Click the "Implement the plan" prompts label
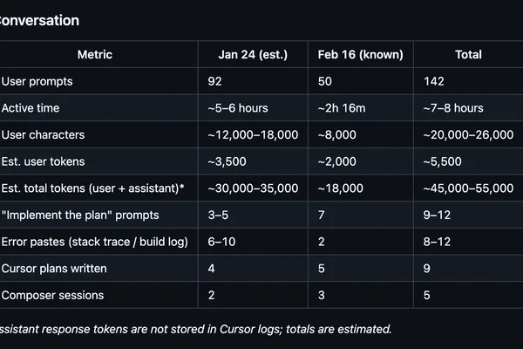This screenshot has height=349, width=523. tap(80, 215)
